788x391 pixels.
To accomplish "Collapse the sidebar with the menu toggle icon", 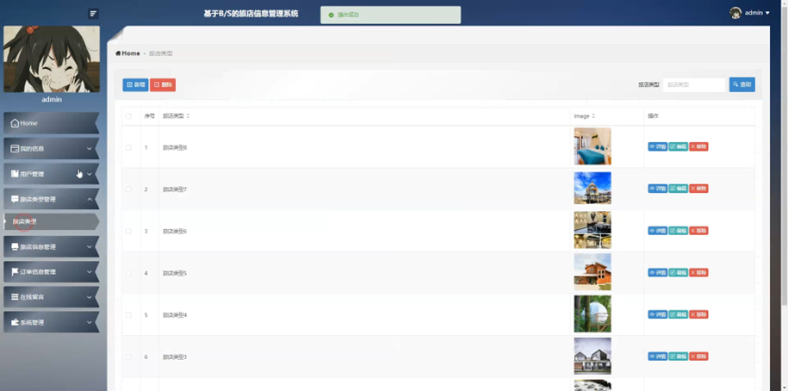I will pyautogui.click(x=93, y=14).
